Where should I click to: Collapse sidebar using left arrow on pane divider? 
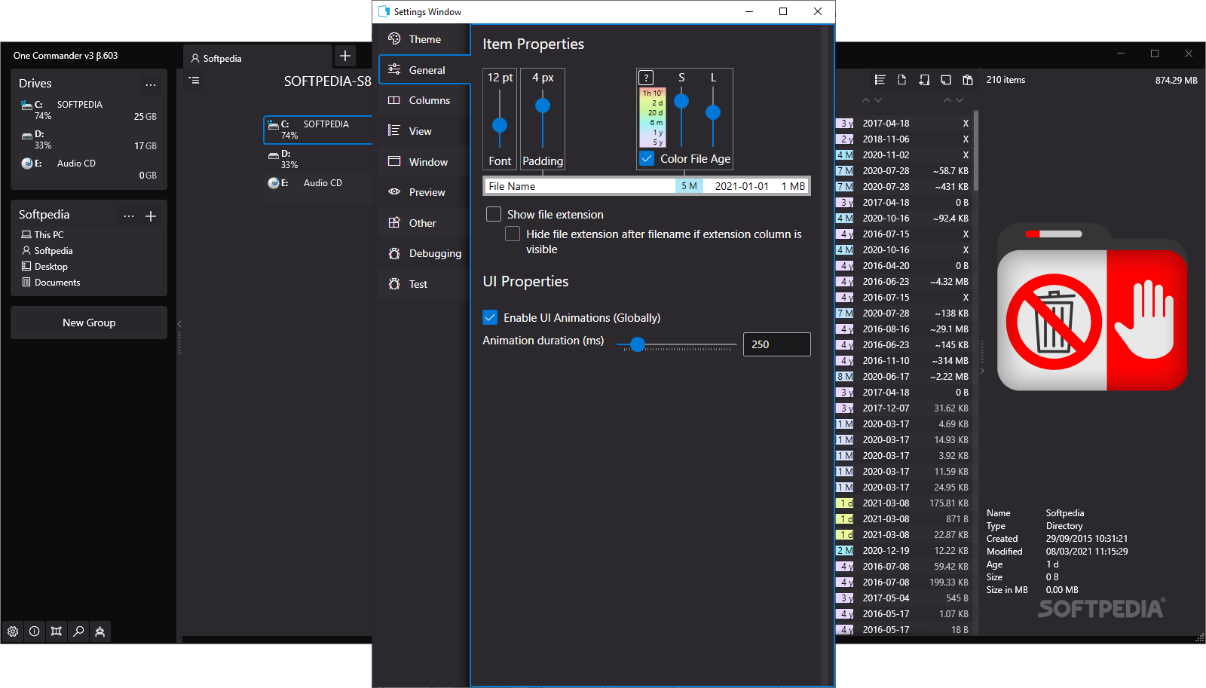[179, 324]
